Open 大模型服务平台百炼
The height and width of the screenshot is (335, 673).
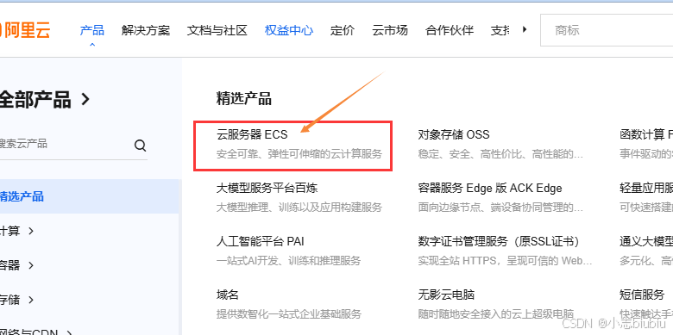pyautogui.click(x=267, y=188)
